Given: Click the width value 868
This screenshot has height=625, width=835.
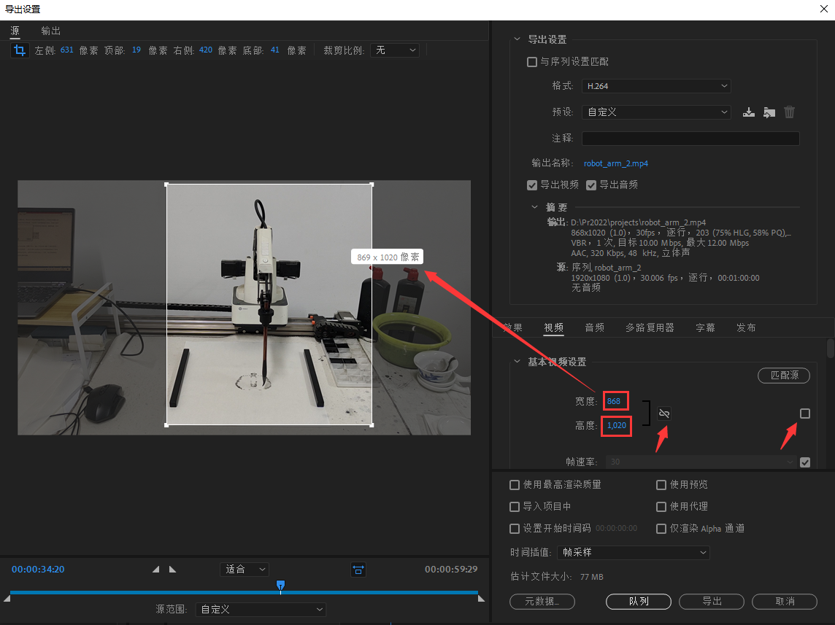Looking at the screenshot, I should (613, 401).
